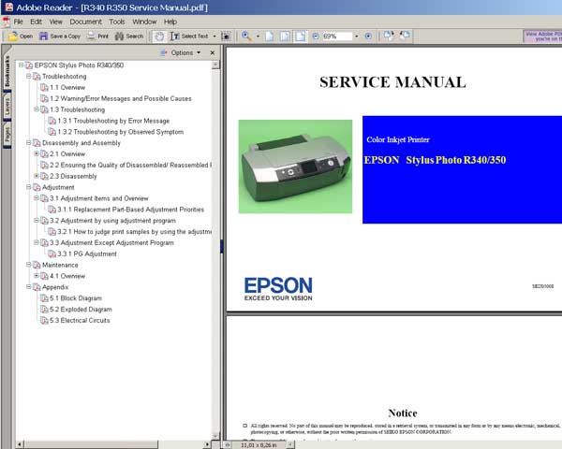This screenshot has height=449, width=562.
Task: Close the Bookmarks panel with X
Action: pos(213,52)
